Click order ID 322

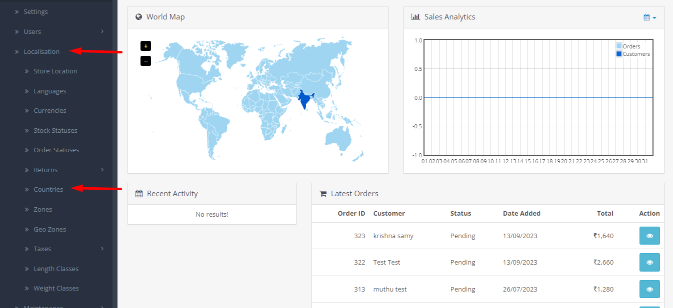[359, 262]
